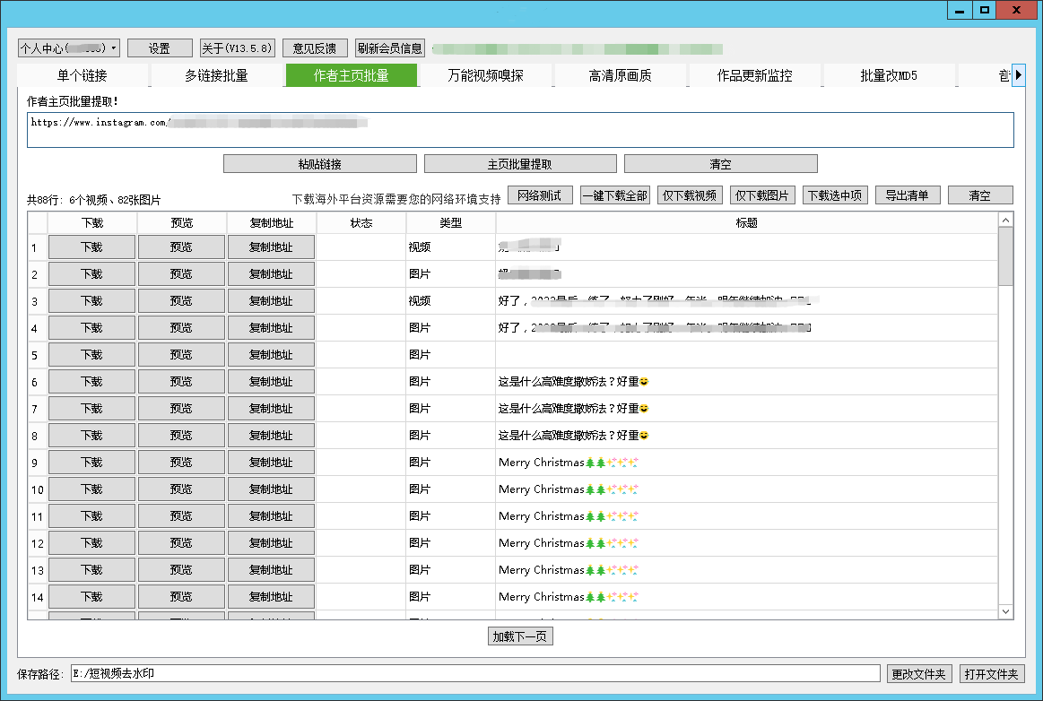Click 刷新会员信息 button
Viewport: 1043px width, 701px height.
389,48
